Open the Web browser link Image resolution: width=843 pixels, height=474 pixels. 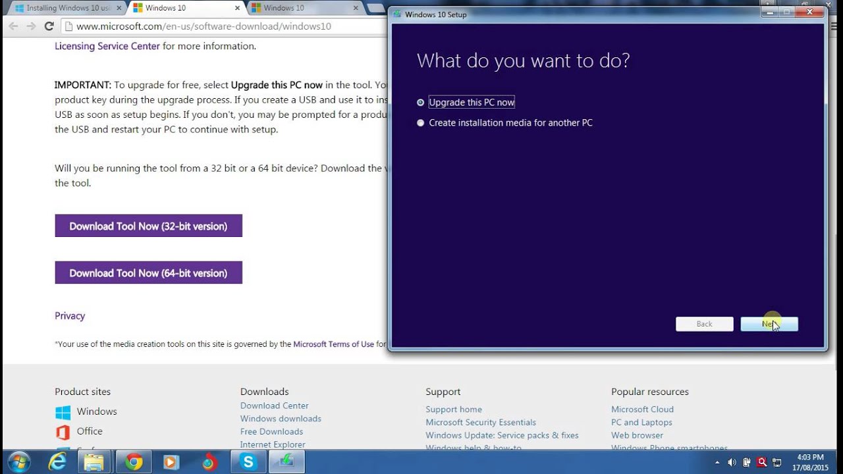[637, 435]
